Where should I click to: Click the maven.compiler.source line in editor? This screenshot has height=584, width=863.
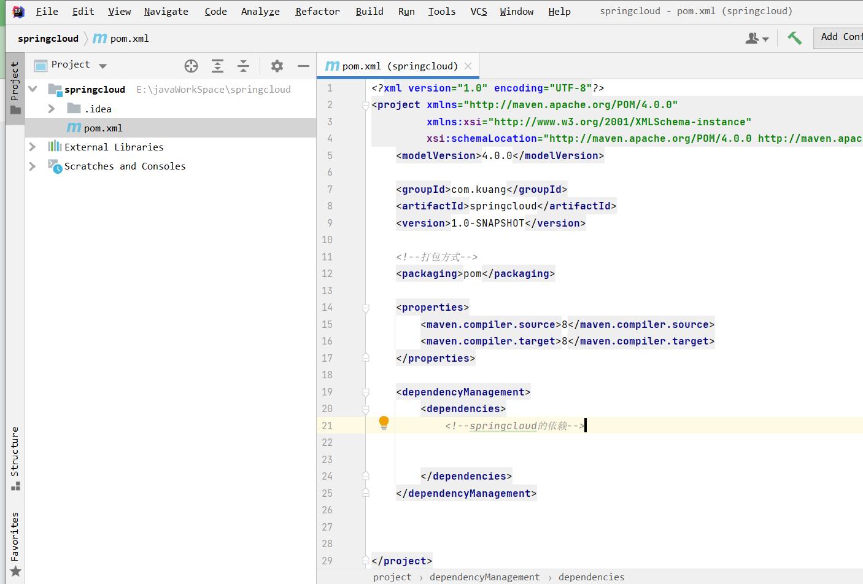(x=568, y=324)
